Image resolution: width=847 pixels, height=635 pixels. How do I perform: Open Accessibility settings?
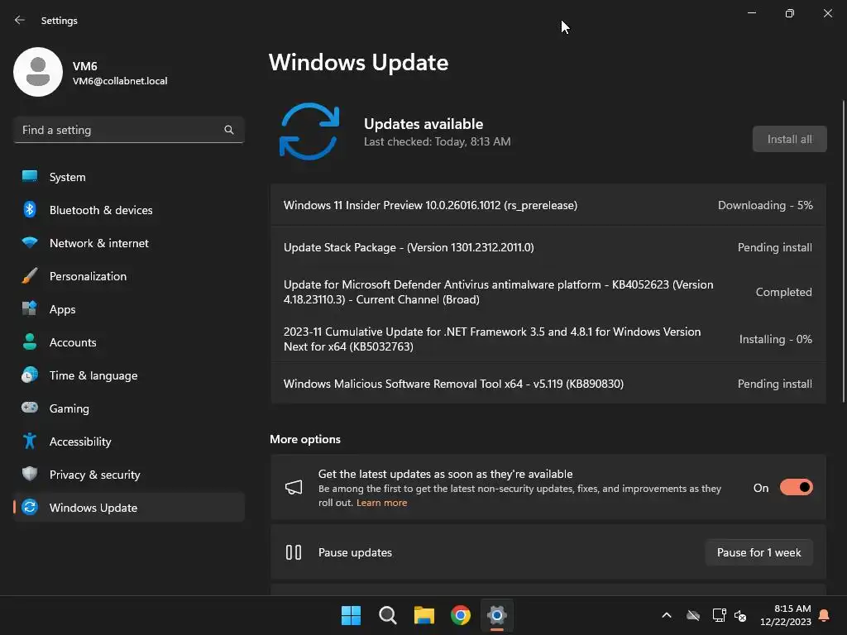129,442
